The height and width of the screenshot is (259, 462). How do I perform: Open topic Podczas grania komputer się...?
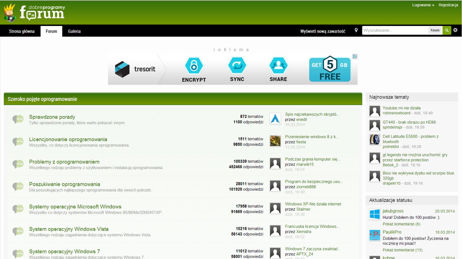(x=313, y=159)
